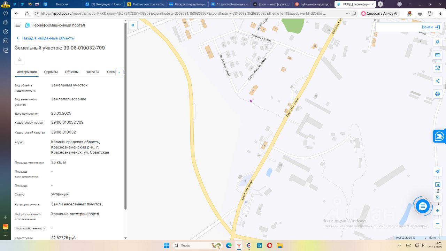Click the side panel scrollbar up arrow

point(125,21)
